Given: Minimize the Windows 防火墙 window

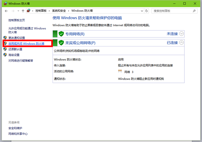Looking at the screenshot, I should point(174,3).
